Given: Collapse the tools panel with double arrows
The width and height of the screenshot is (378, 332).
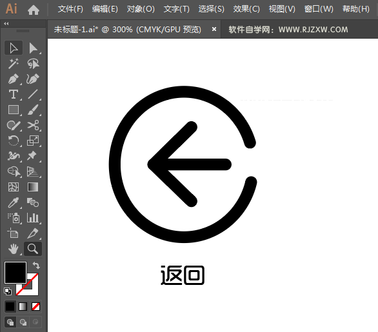Looking at the screenshot, I should click(6, 24).
